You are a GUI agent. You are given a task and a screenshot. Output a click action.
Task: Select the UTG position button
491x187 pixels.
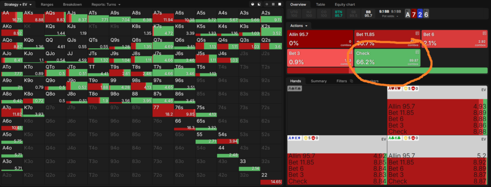coord(294,14)
